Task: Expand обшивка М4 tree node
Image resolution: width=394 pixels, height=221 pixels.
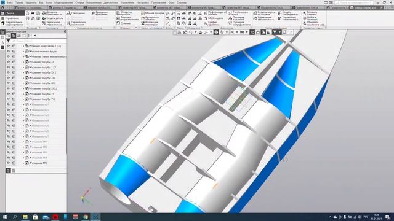Action: (x=23, y=158)
